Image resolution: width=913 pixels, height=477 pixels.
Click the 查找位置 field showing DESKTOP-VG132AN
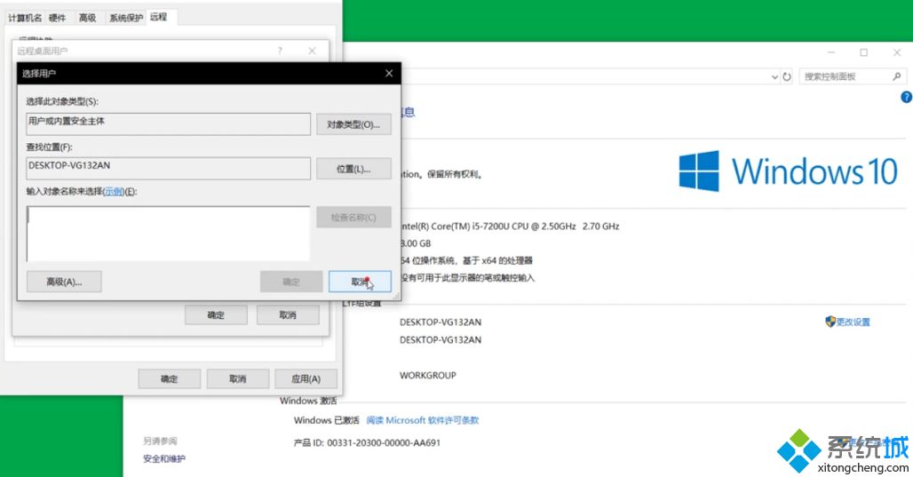coord(168,168)
